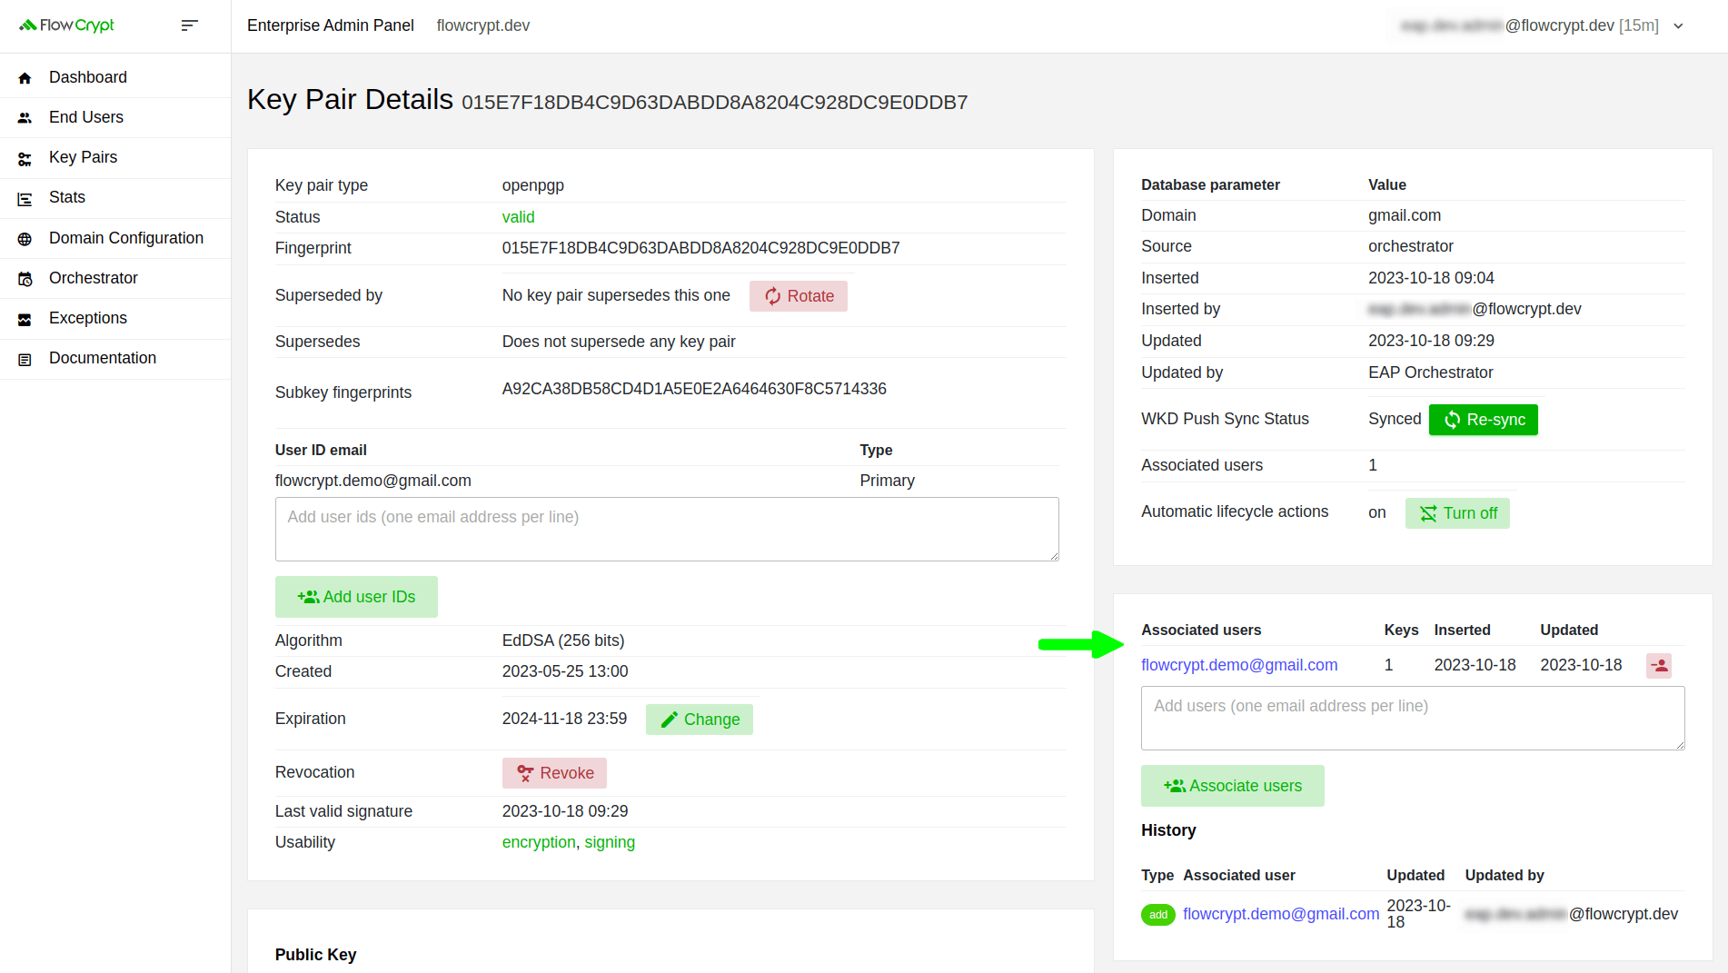Click the Enterprise Admin Panel title

(x=331, y=25)
